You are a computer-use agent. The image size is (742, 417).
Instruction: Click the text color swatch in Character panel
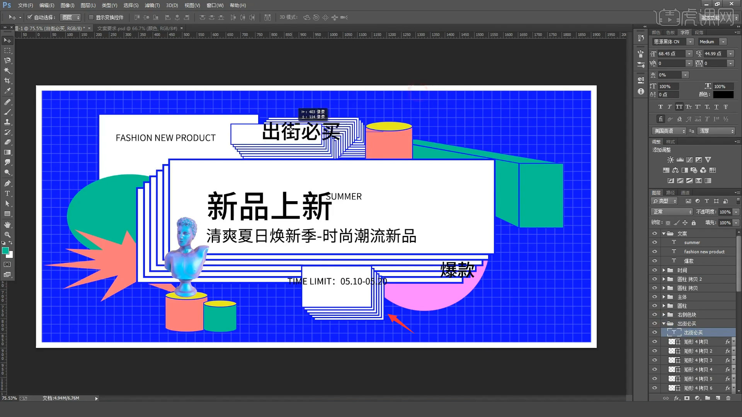(723, 94)
